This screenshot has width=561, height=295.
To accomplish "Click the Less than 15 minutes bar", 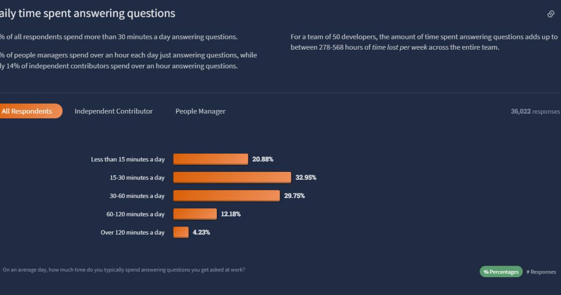I will point(210,159).
